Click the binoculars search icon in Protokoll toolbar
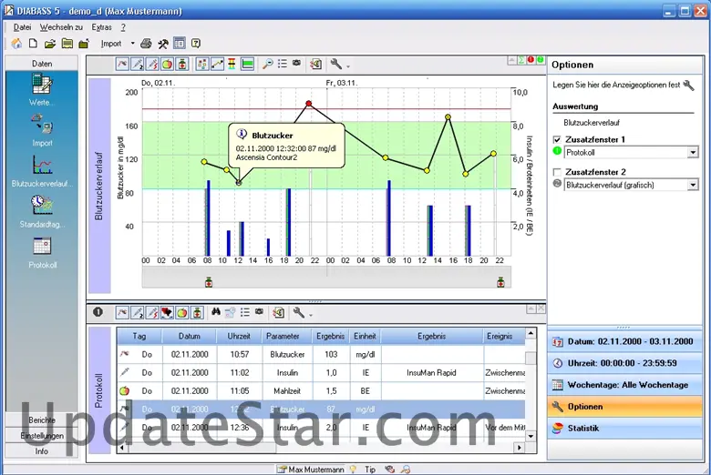Image resolution: width=711 pixels, height=475 pixels. [216, 312]
